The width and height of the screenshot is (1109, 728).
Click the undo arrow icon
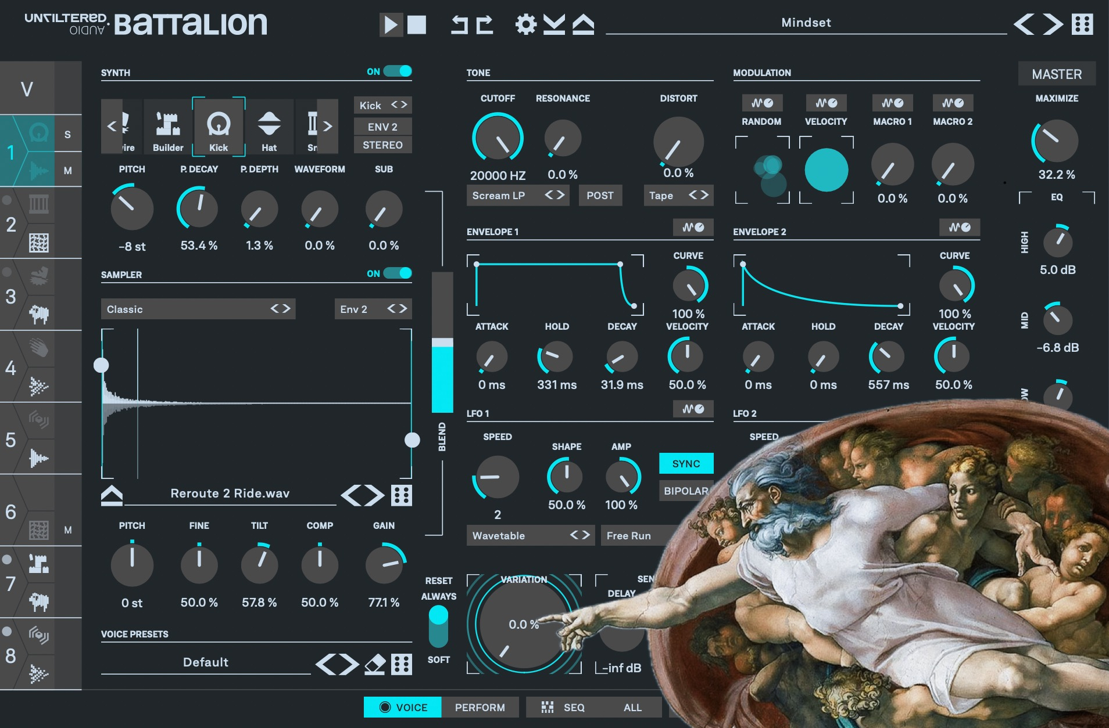click(460, 24)
